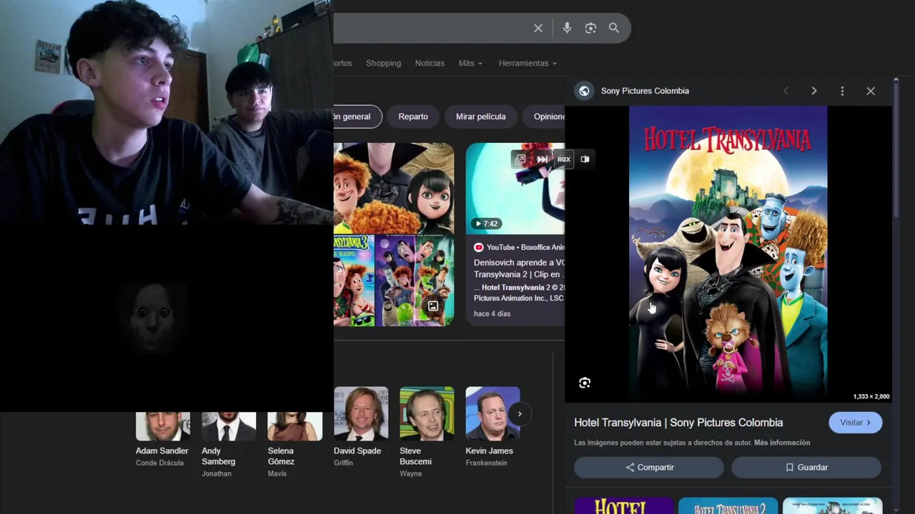
Task: Click the RGX overlay button
Action: tap(564, 159)
